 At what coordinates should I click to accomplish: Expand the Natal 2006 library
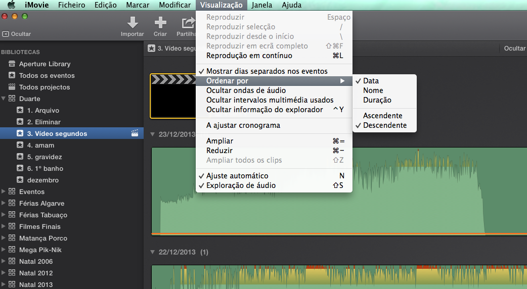(4, 261)
